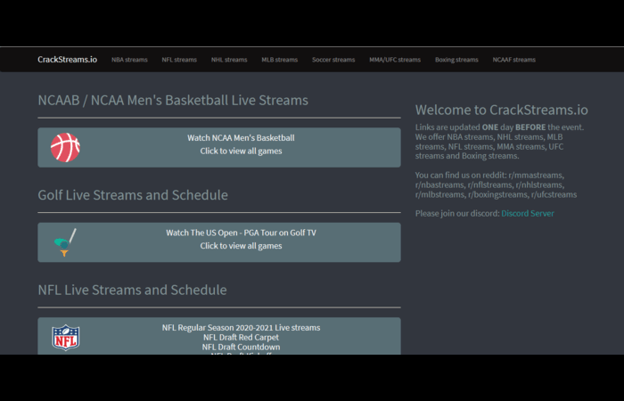Click Welcome to CrackStreams.io heading
Image resolution: width=624 pixels, height=401 pixels.
[x=501, y=110]
